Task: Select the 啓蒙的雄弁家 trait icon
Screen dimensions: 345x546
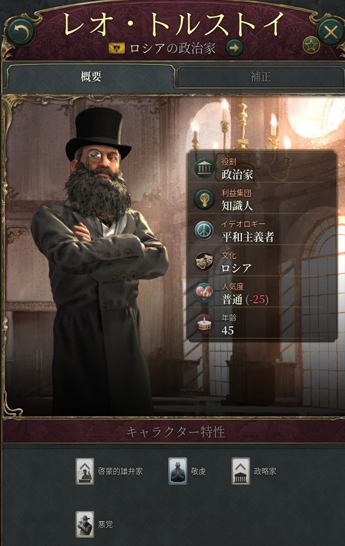Action: tap(85, 471)
